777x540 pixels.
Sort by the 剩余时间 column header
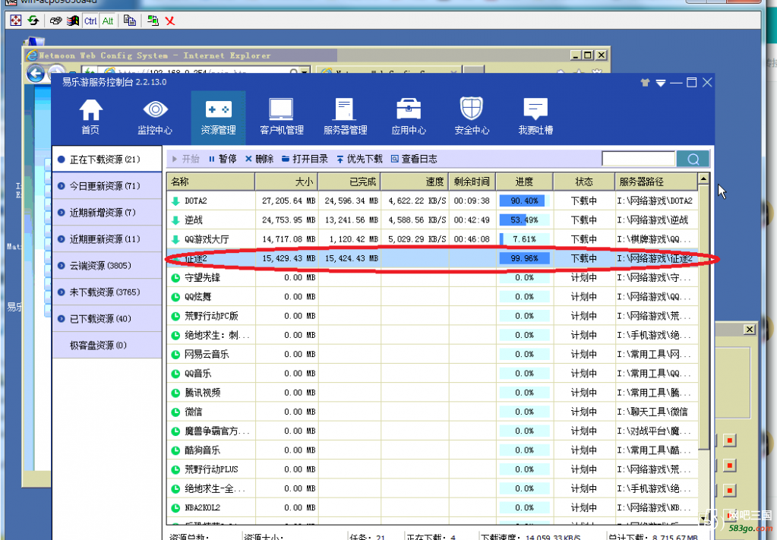pos(472,182)
